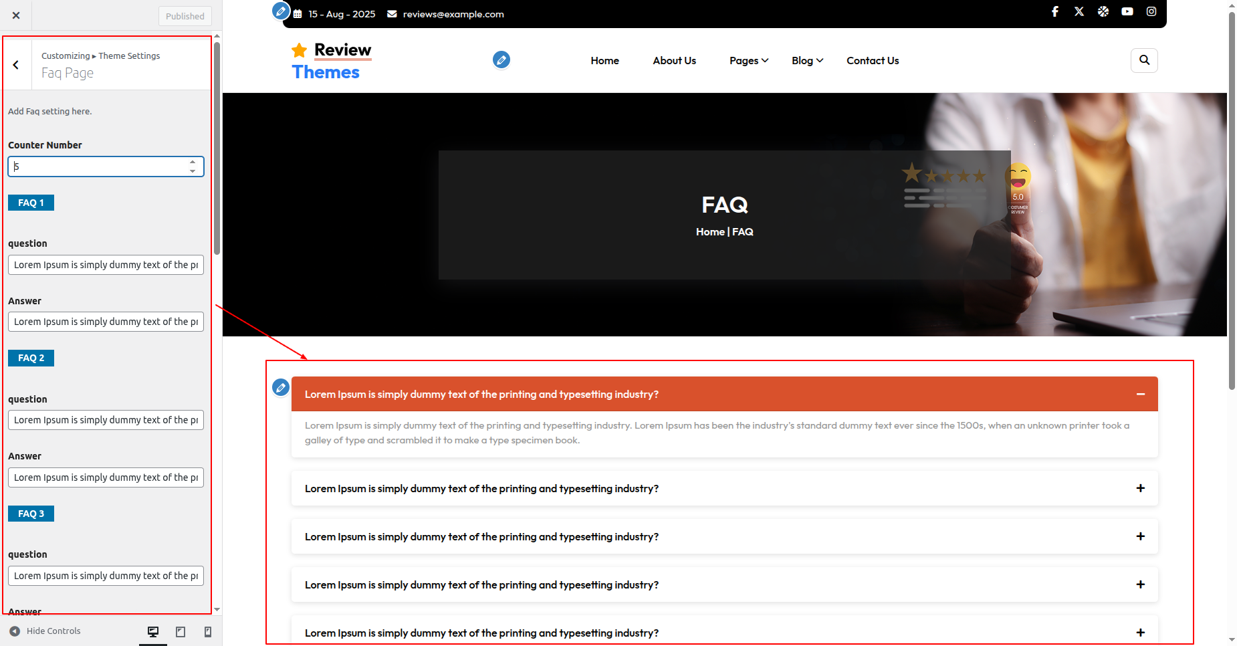Open the Blog dropdown menu
The width and height of the screenshot is (1237, 646).
click(x=807, y=61)
